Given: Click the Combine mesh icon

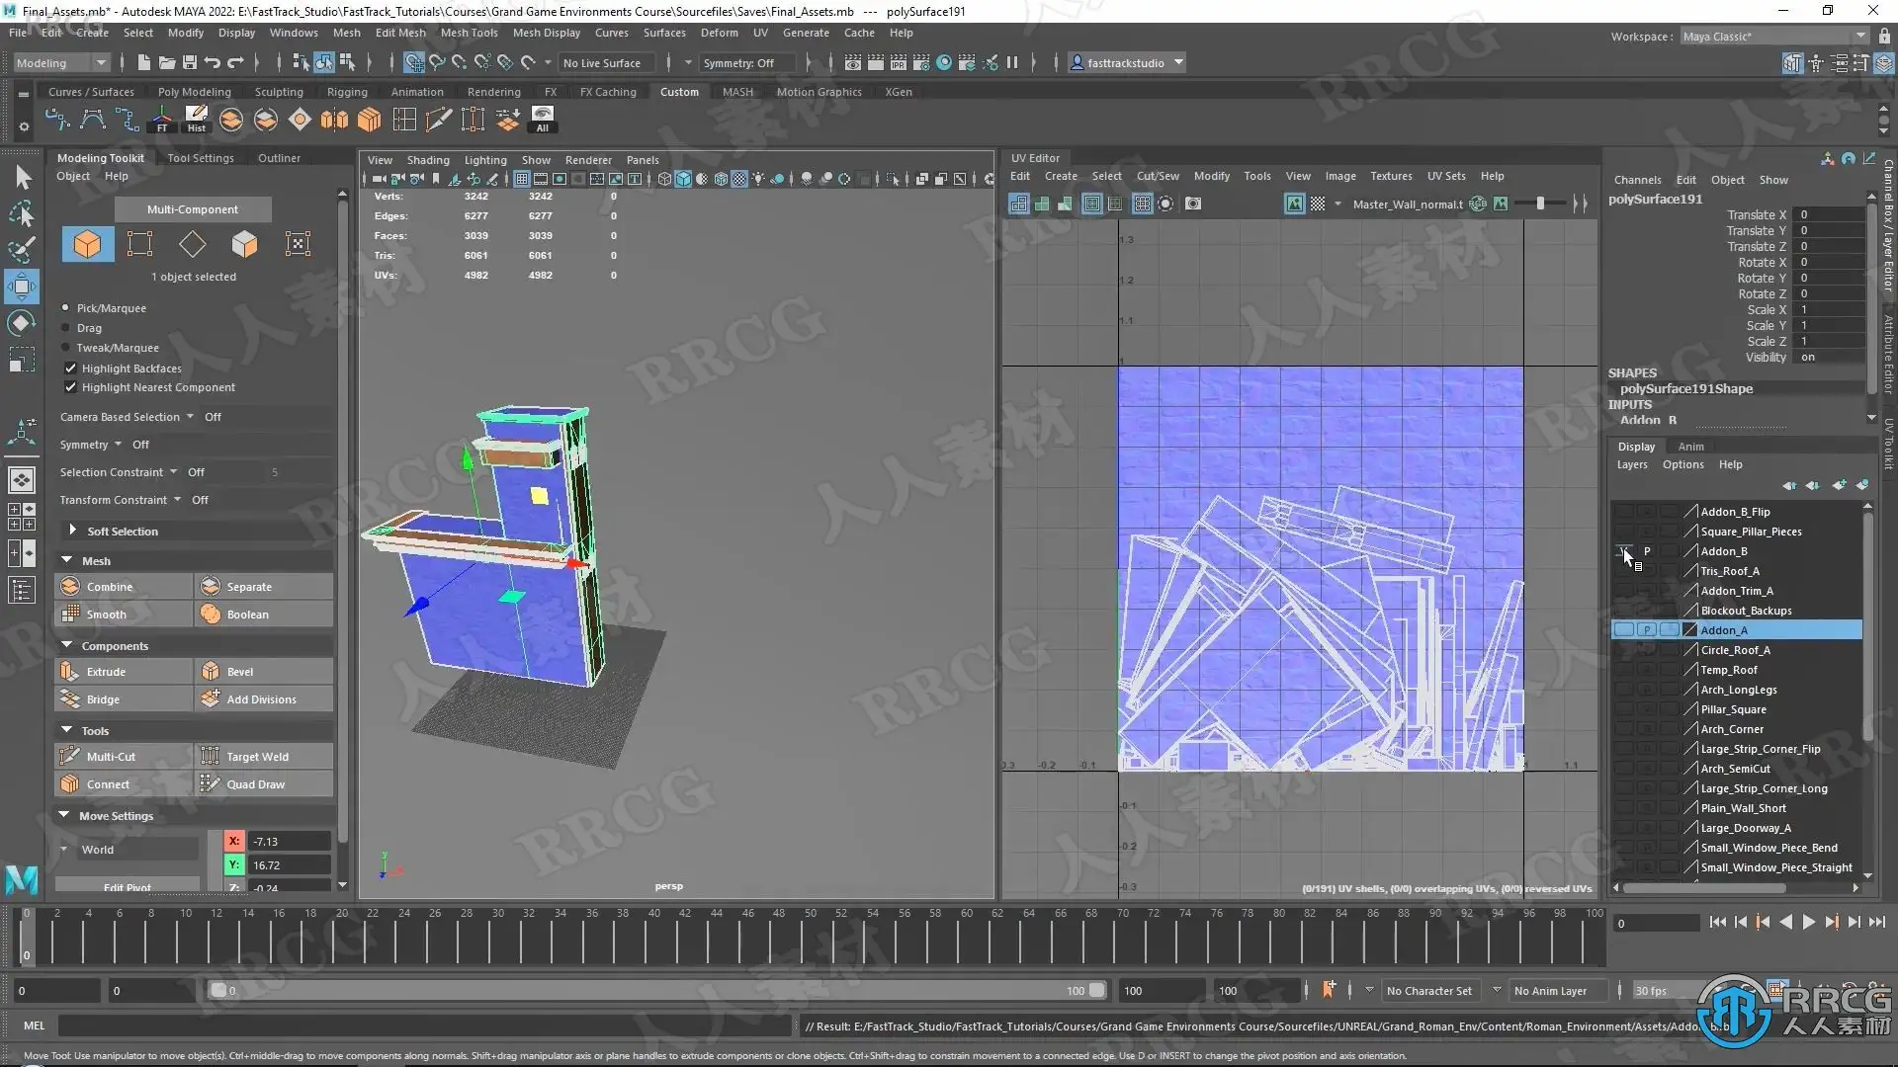Looking at the screenshot, I should coord(70,586).
